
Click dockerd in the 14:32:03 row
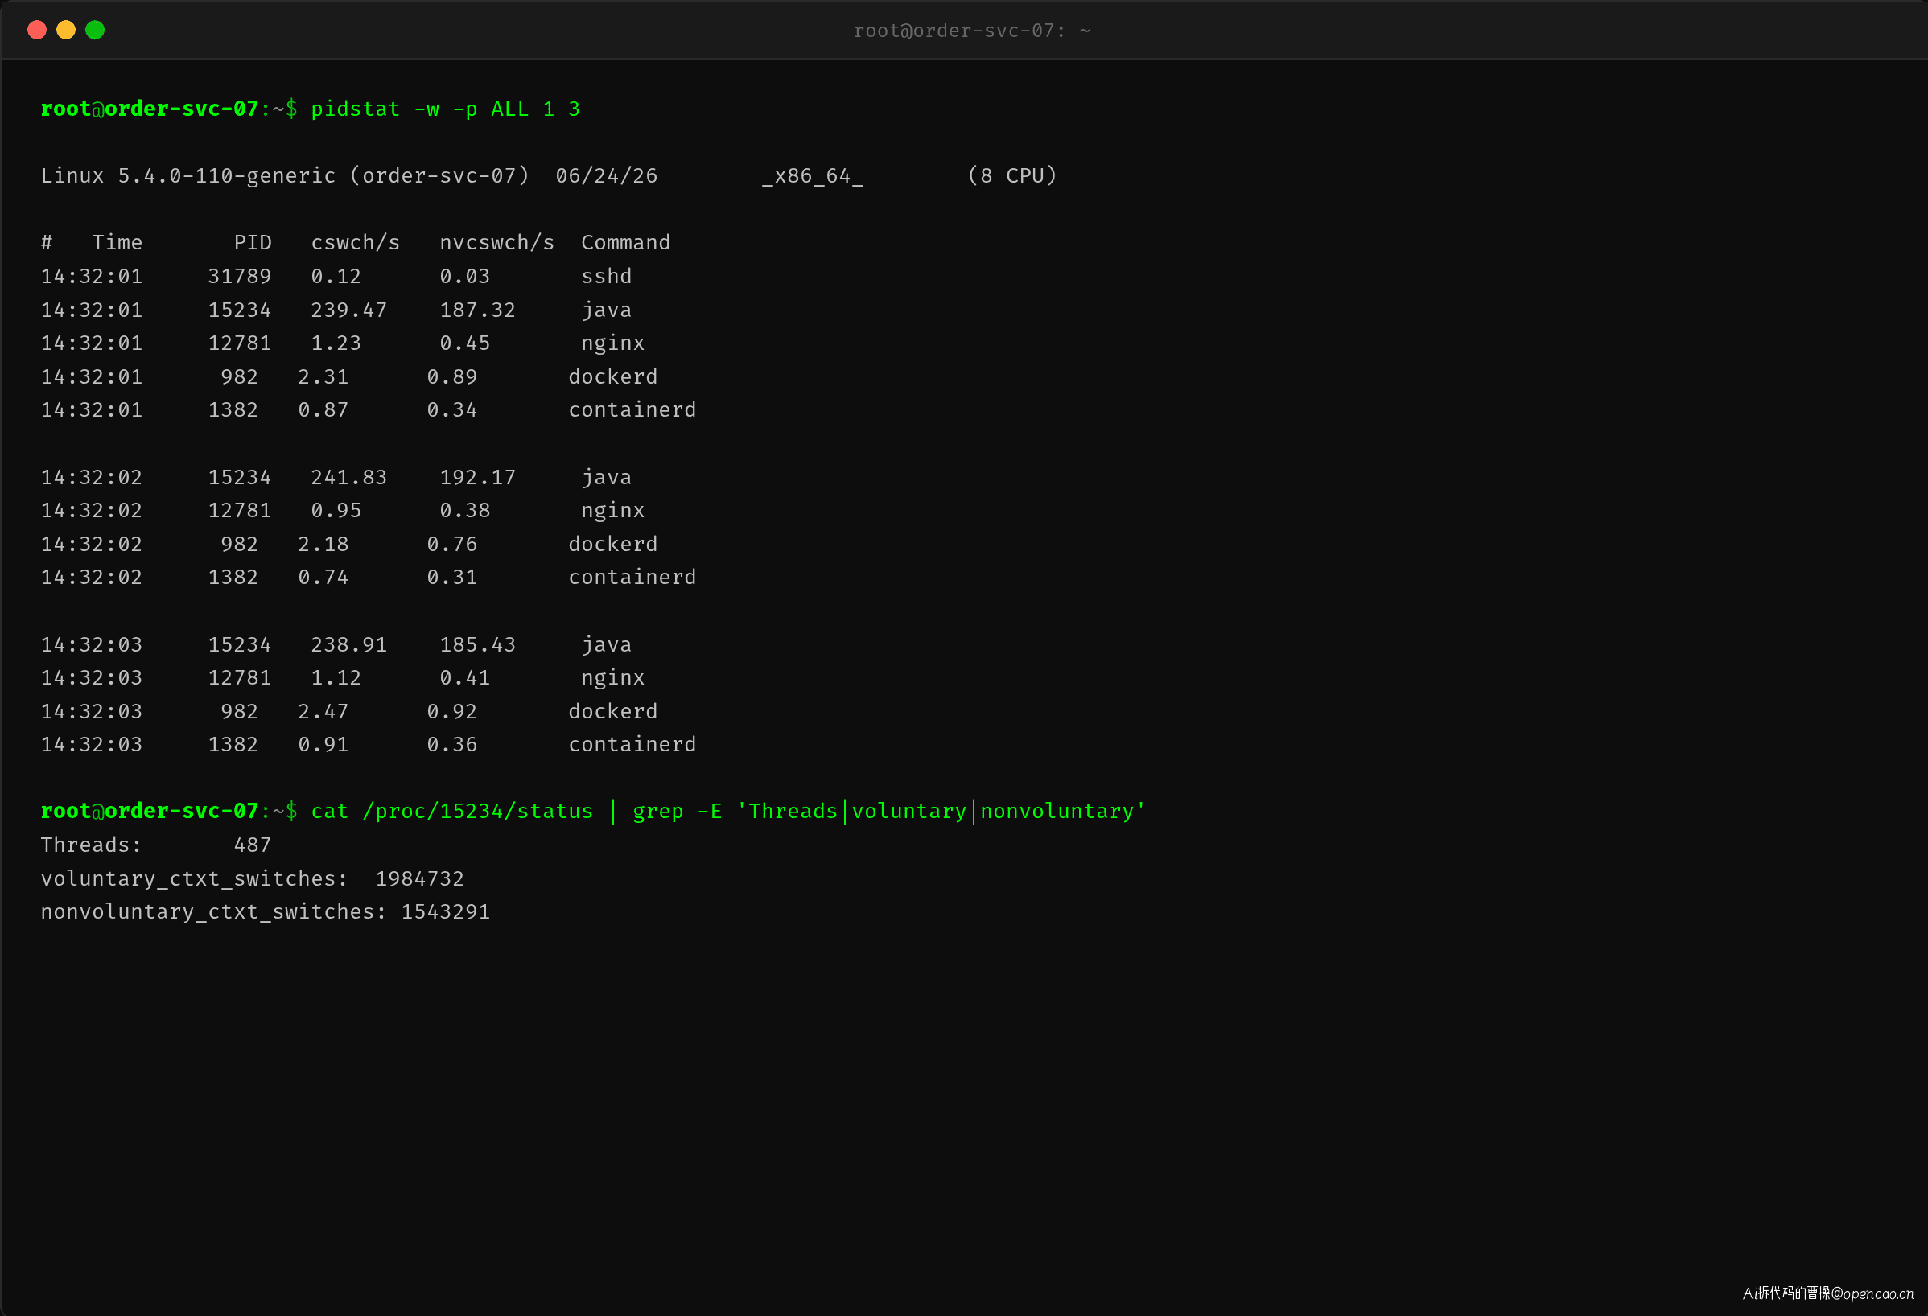(613, 711)
